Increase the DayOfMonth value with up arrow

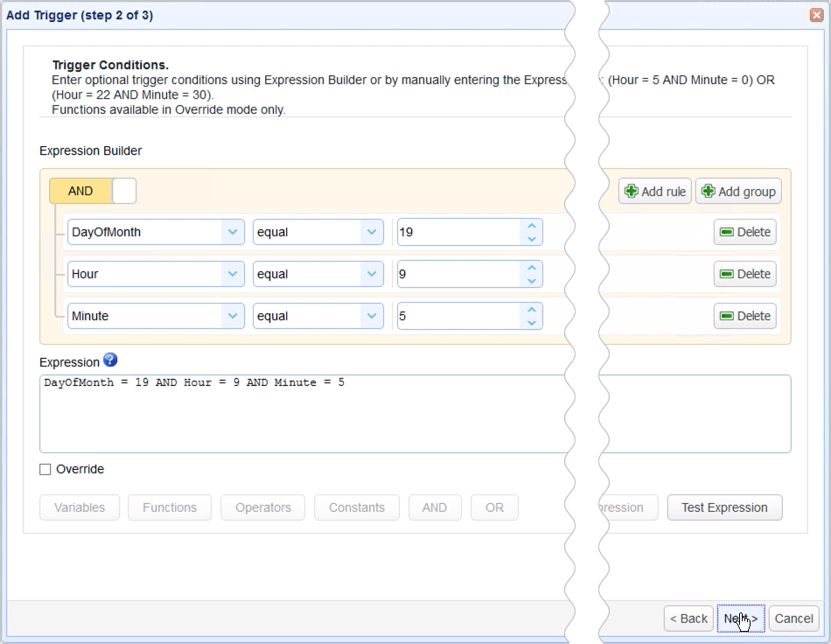click(x=531, y=226)
